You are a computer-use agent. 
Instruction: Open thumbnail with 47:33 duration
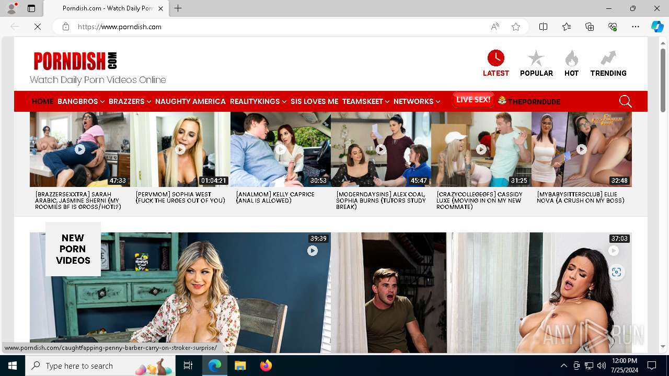pos(80,149)
